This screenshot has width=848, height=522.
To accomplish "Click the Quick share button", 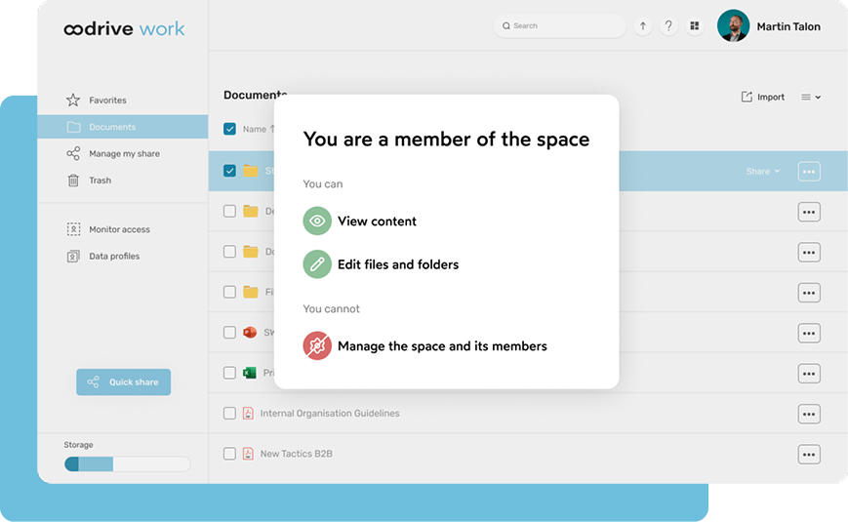I will (123, 381).
